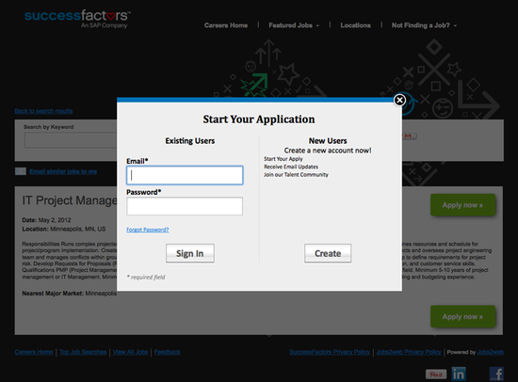
Task: Click the upper Apply now button
Action: pos(462,205)
